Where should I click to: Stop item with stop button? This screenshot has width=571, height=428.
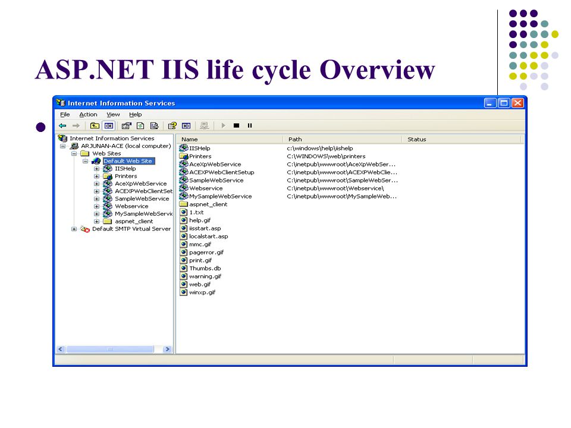click(x=236, y=125)
